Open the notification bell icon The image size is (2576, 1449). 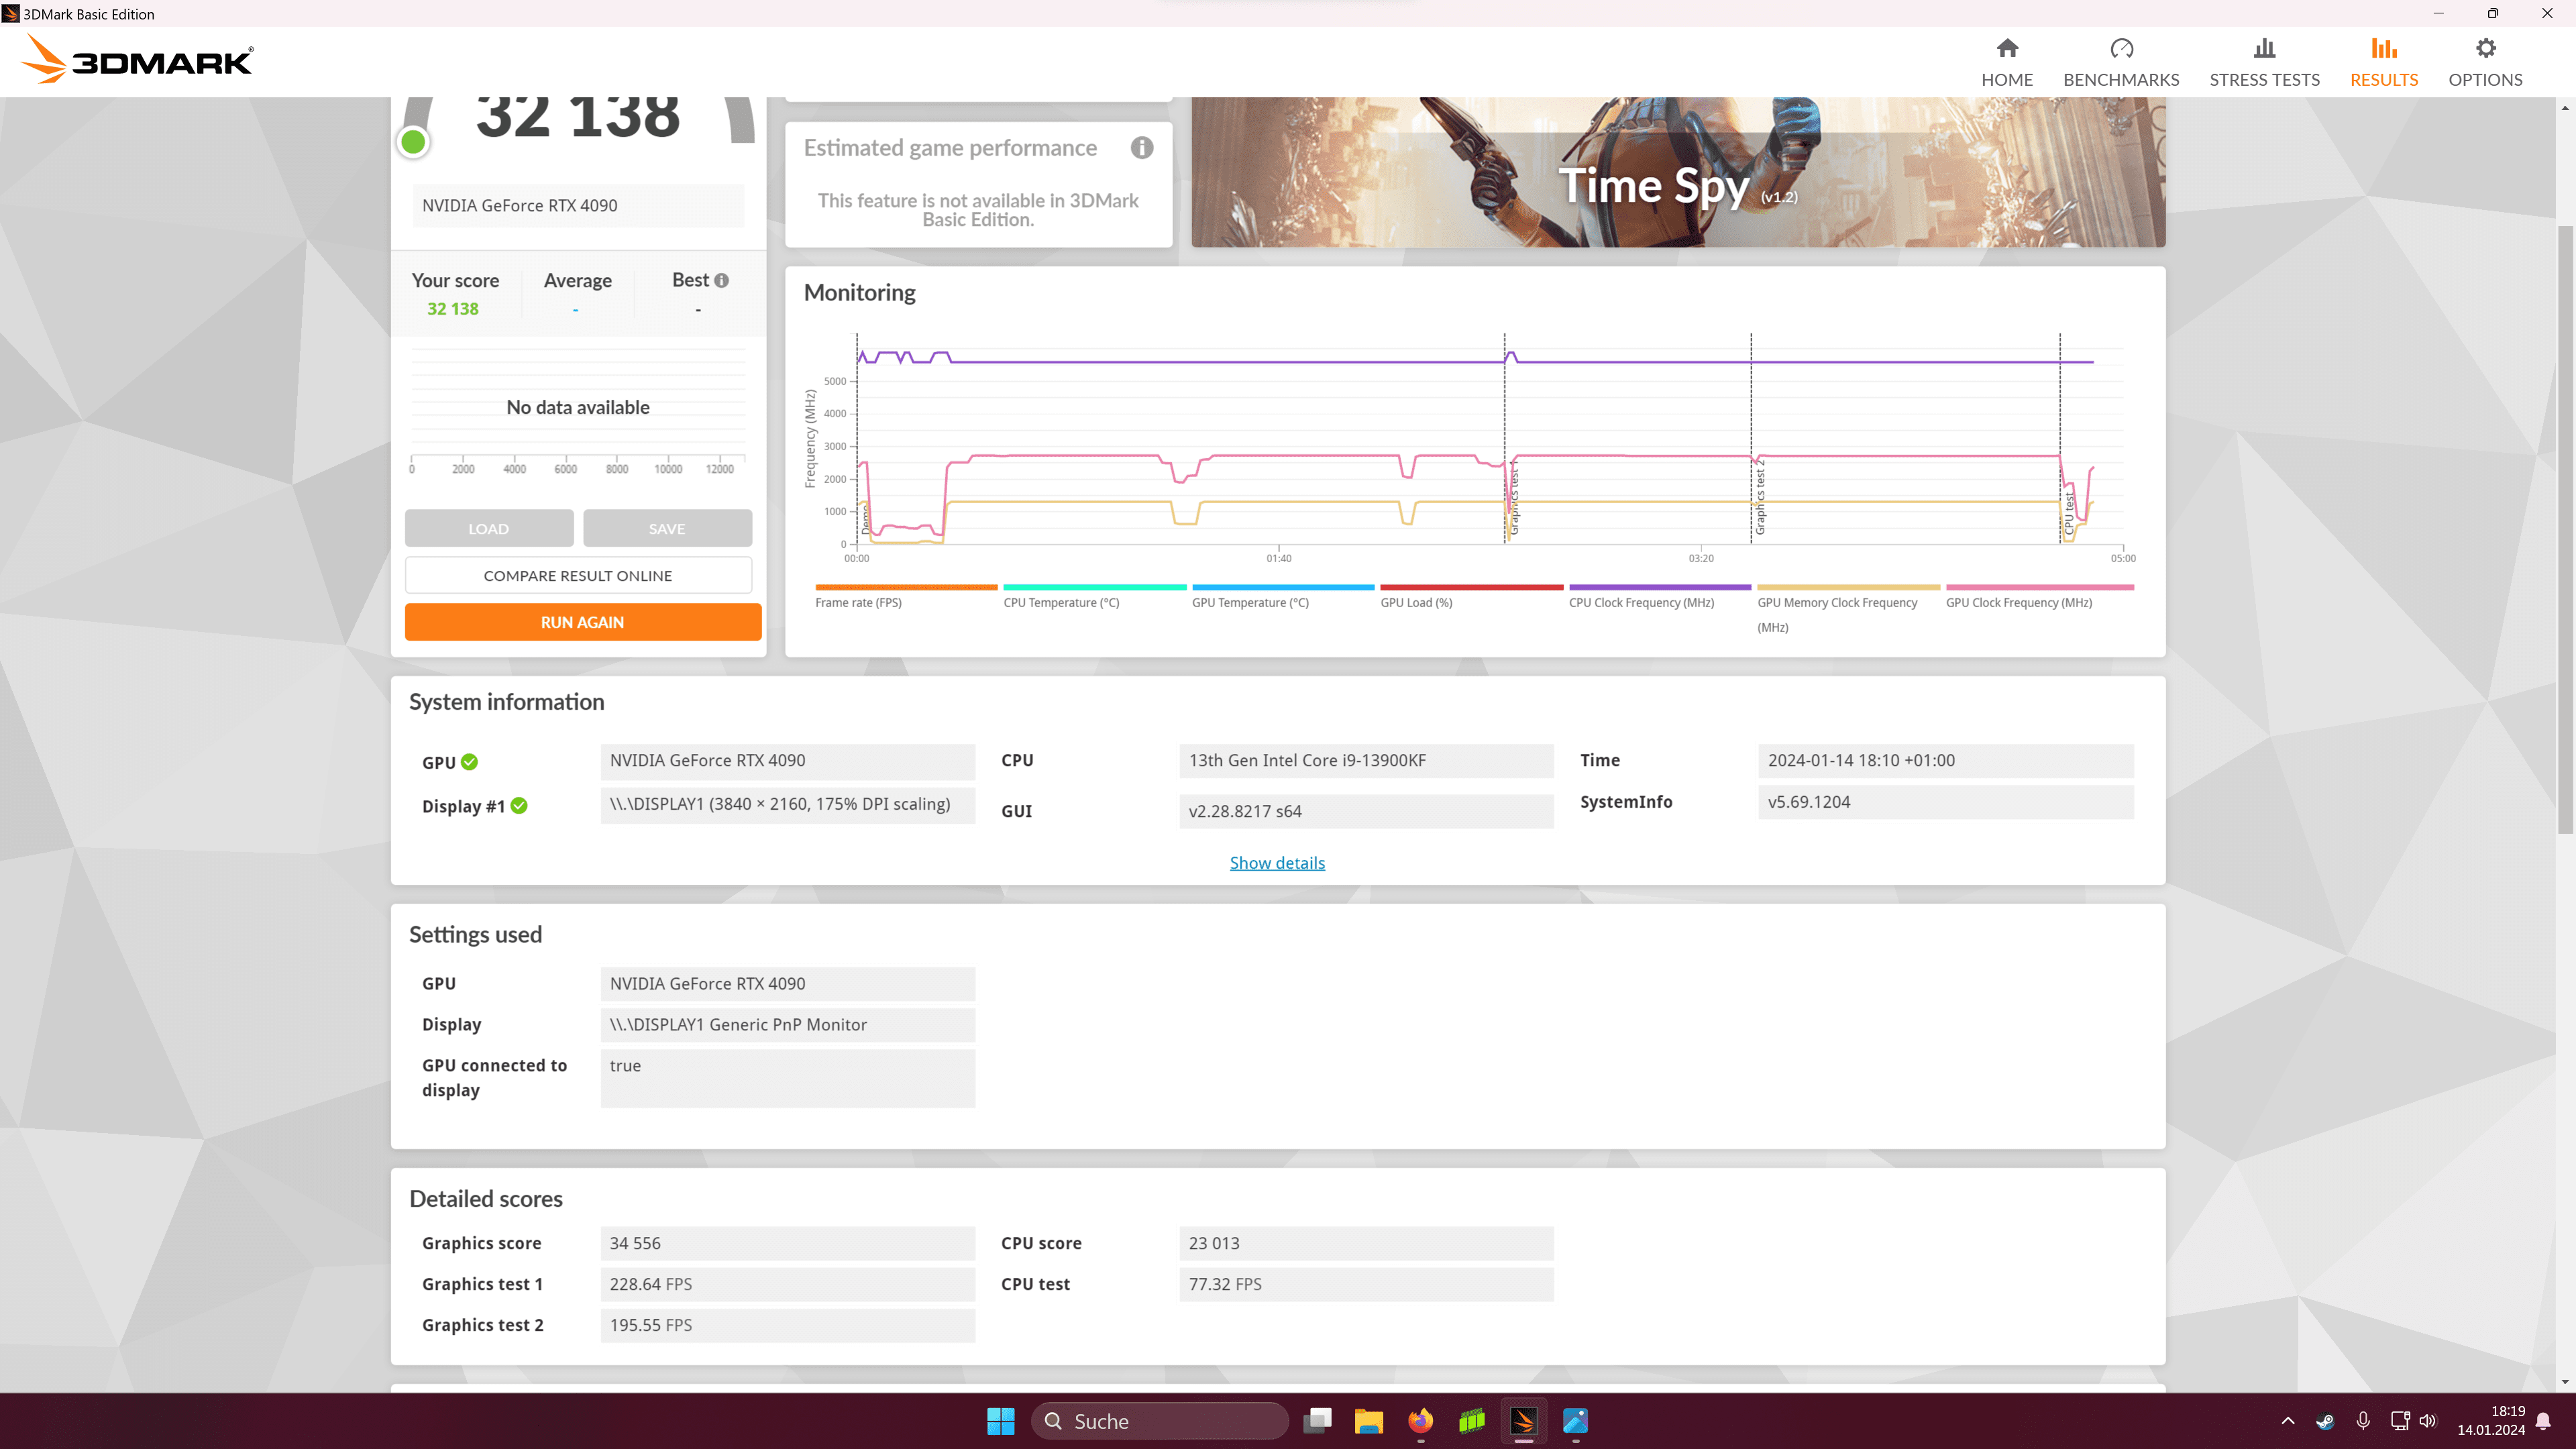(2544, 1421)
